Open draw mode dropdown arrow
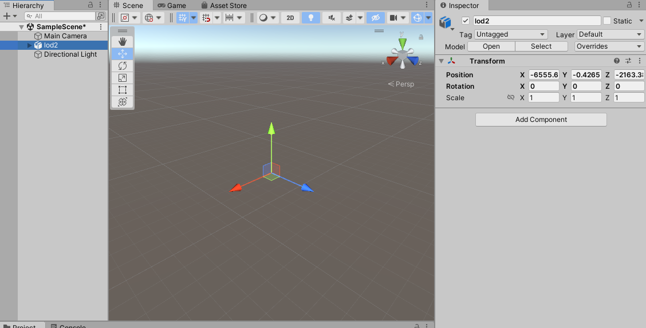This screenshot has height=328, width=646. (x=273, y=18)
